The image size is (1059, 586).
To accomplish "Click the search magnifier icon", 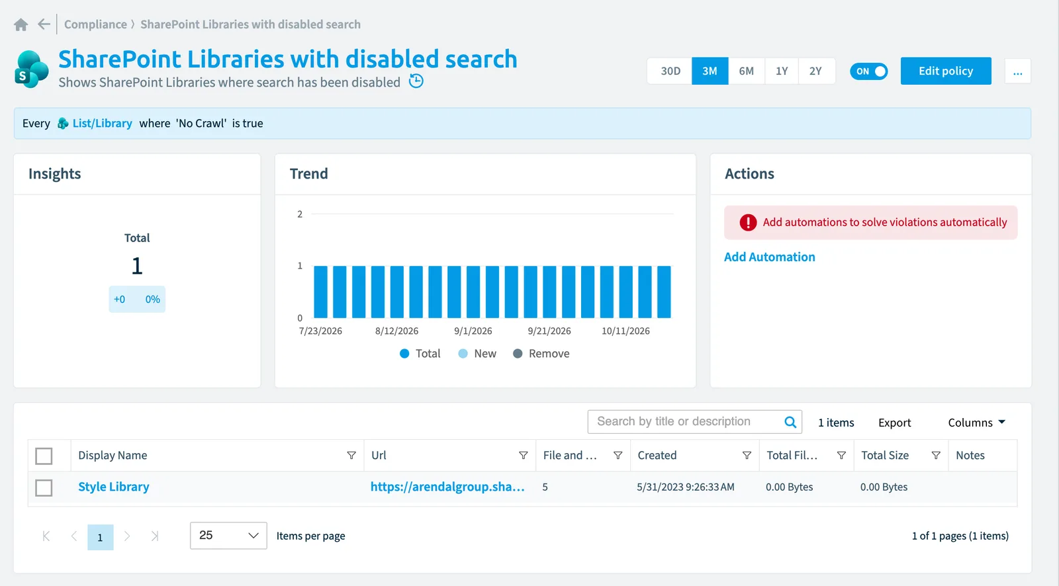I will click(790, 422).
